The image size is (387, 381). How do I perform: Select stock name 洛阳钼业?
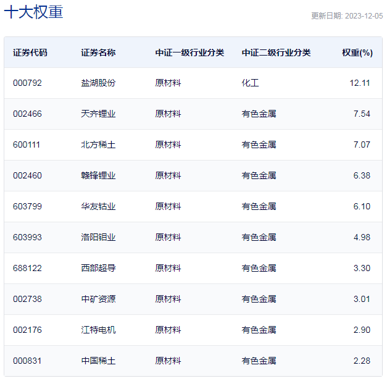pos(98,237)
